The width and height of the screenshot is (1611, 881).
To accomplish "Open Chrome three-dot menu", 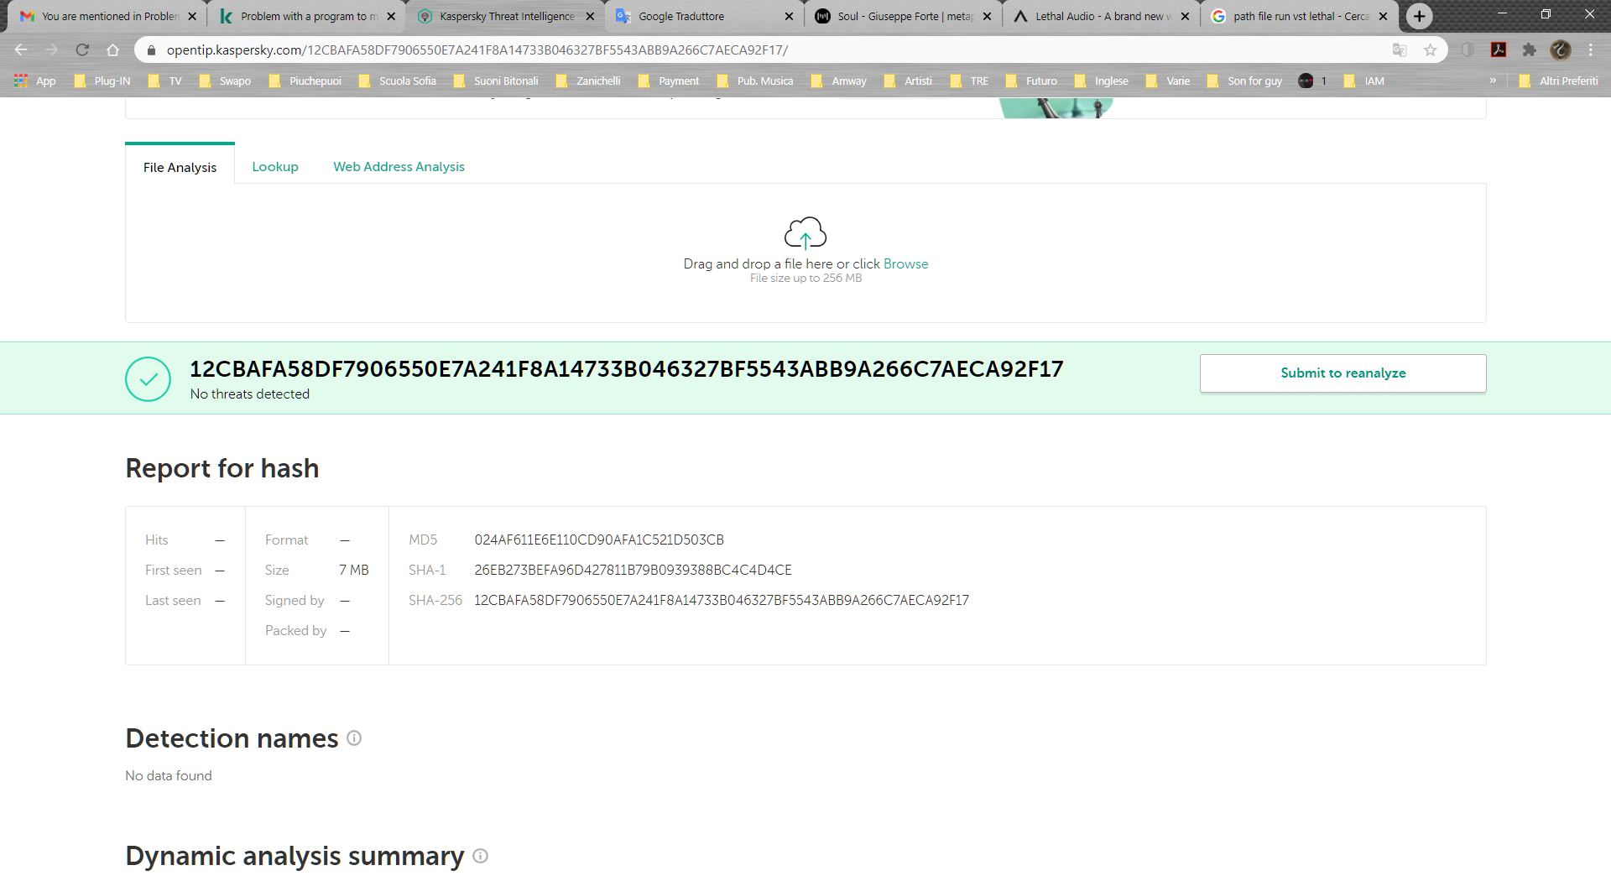I will (x=1591, y=50).
